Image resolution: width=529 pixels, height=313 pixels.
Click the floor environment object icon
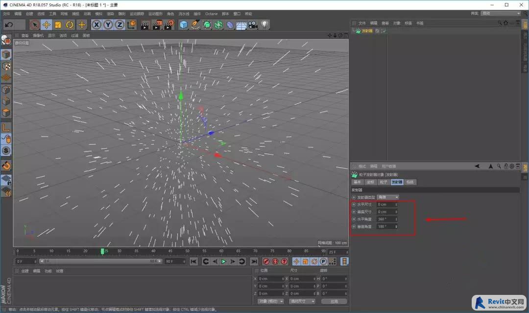pos(241,25)
